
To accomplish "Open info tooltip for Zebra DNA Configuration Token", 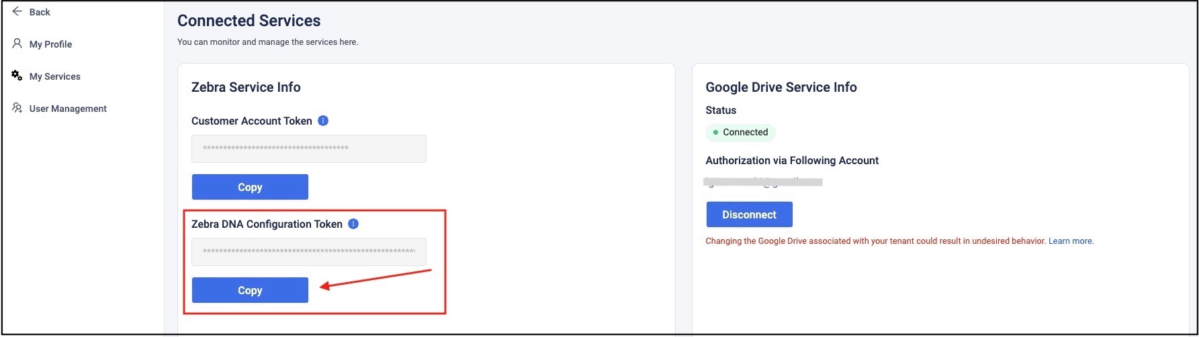I will tap(353, 224).
